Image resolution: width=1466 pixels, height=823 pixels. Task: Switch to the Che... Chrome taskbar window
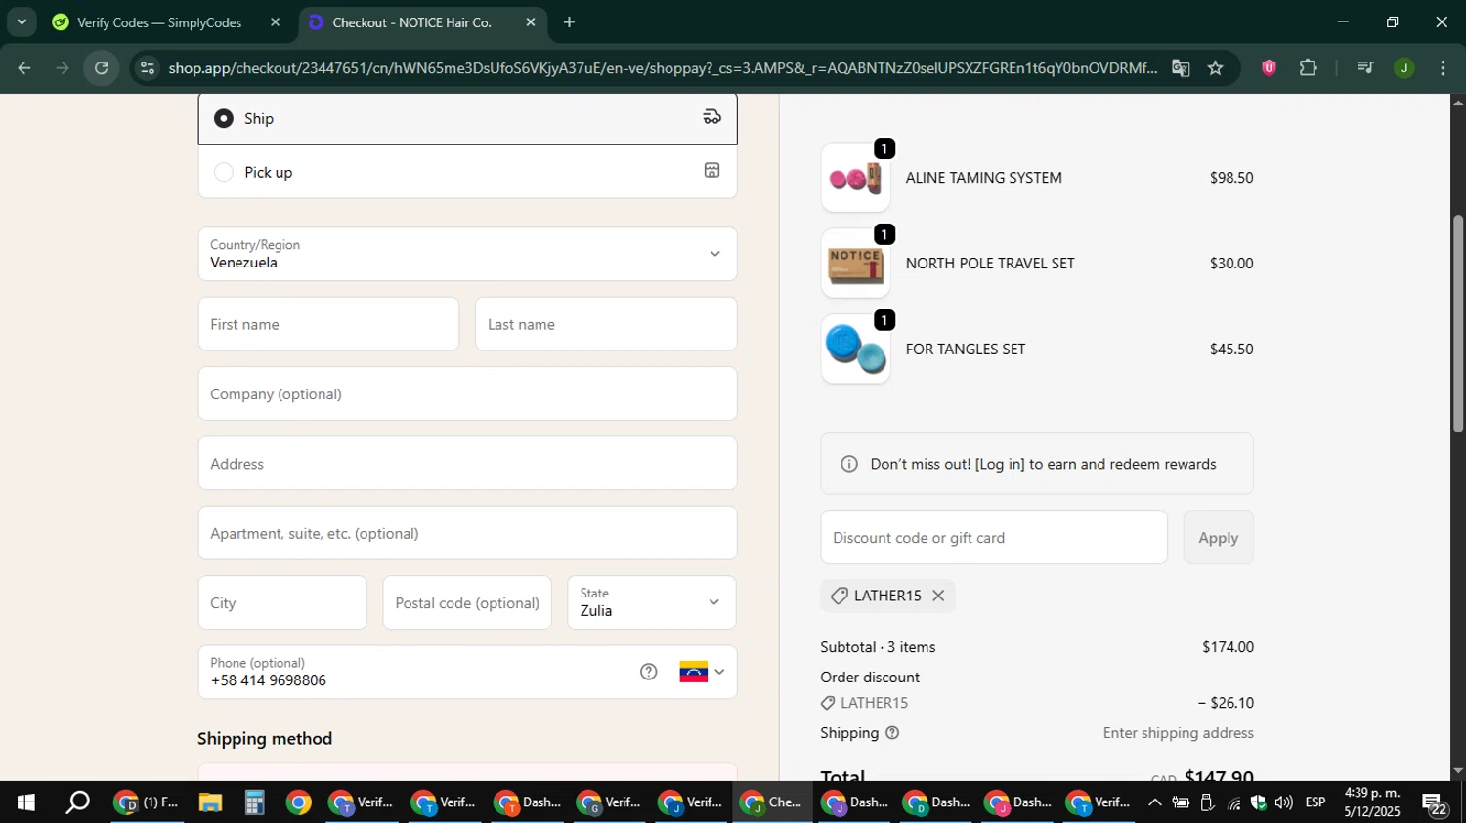(x=772, y=802)
